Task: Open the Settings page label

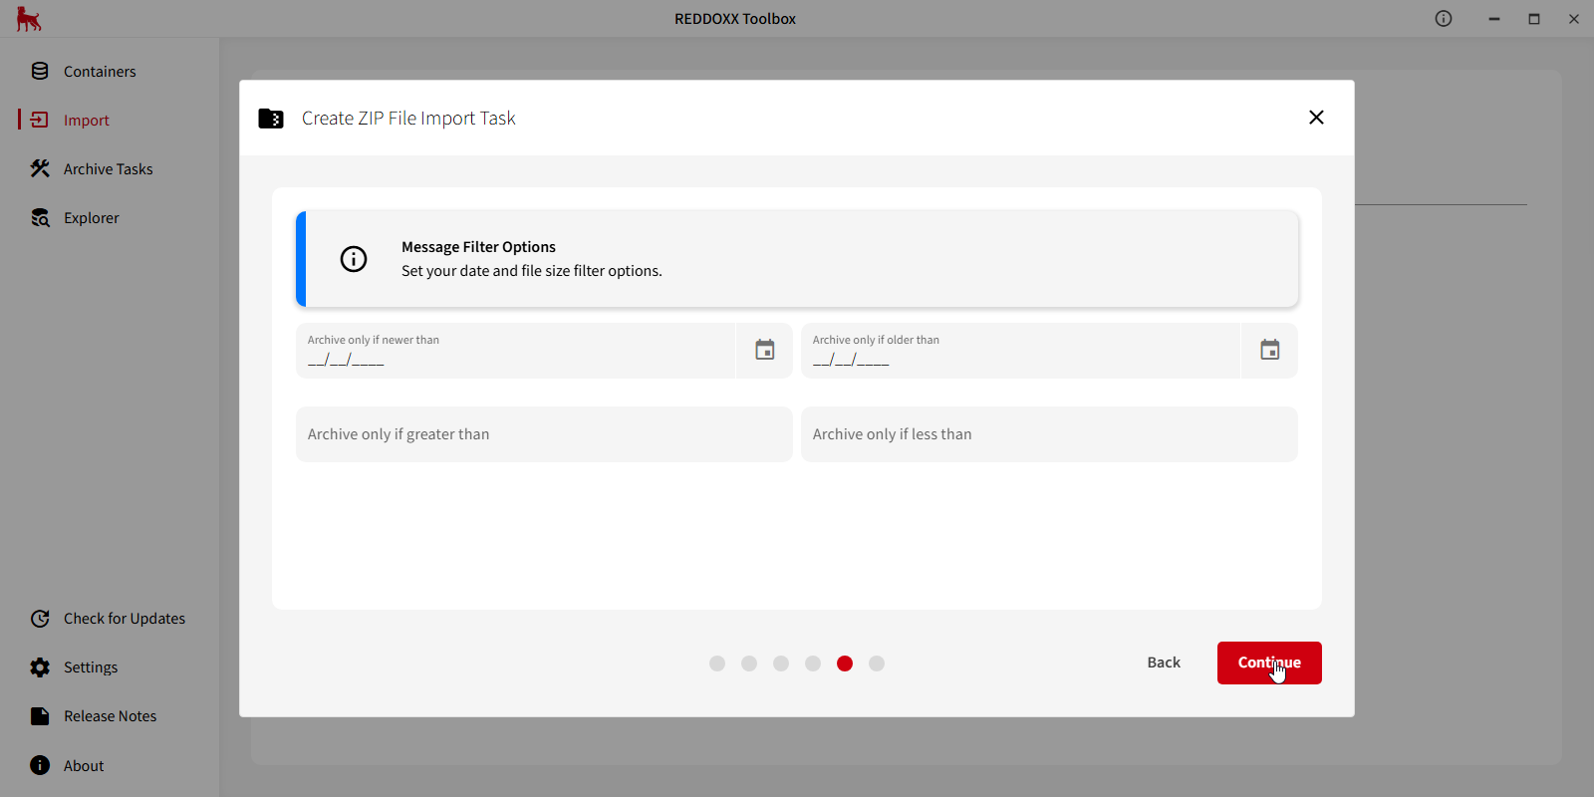Action: coord(91,667)
